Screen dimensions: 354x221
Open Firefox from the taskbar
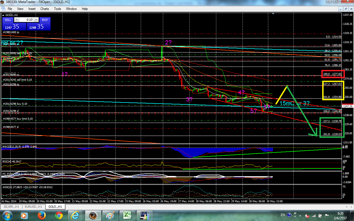pyautogui.click(x=41, y=215)
